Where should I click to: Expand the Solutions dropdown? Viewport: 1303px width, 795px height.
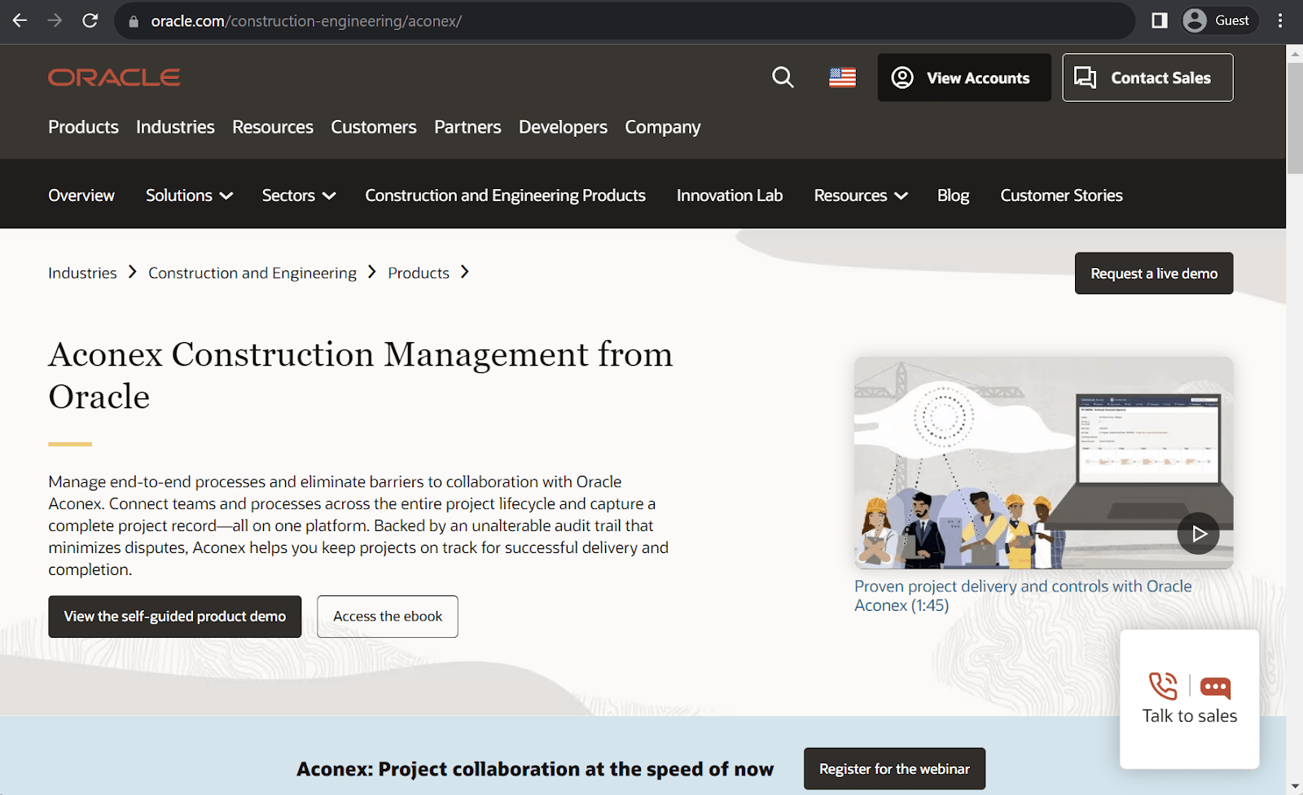188,195
